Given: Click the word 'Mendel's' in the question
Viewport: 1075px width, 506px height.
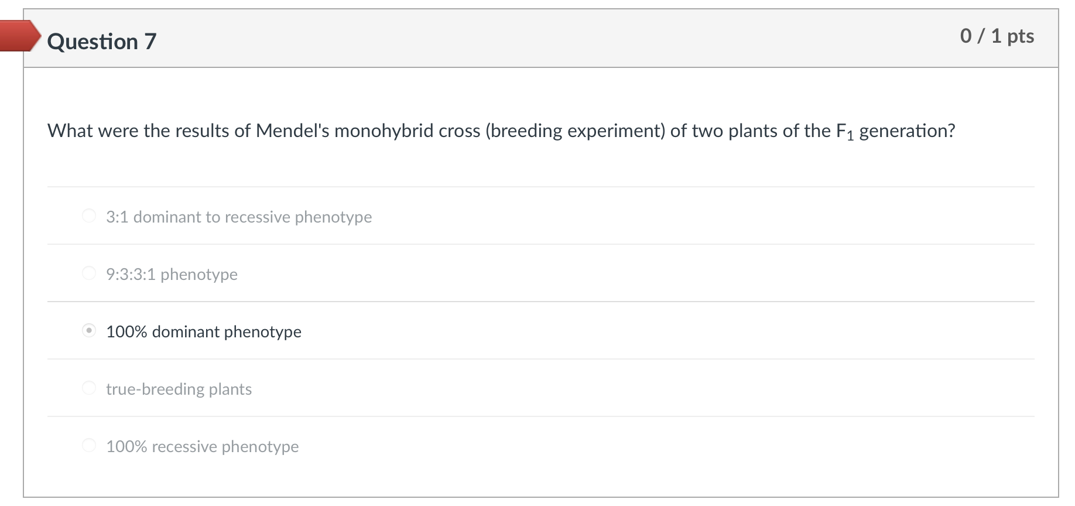Looking at the screenshot, I should coord(293,131).
